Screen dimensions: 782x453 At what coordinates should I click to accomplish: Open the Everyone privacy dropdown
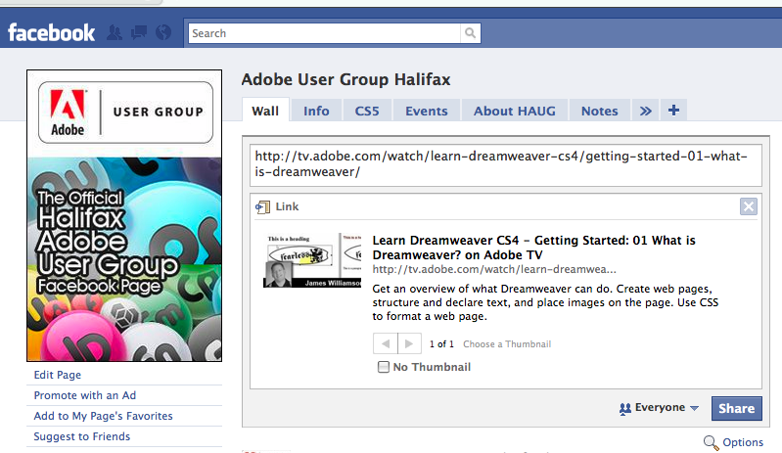(x=659, y=408)
